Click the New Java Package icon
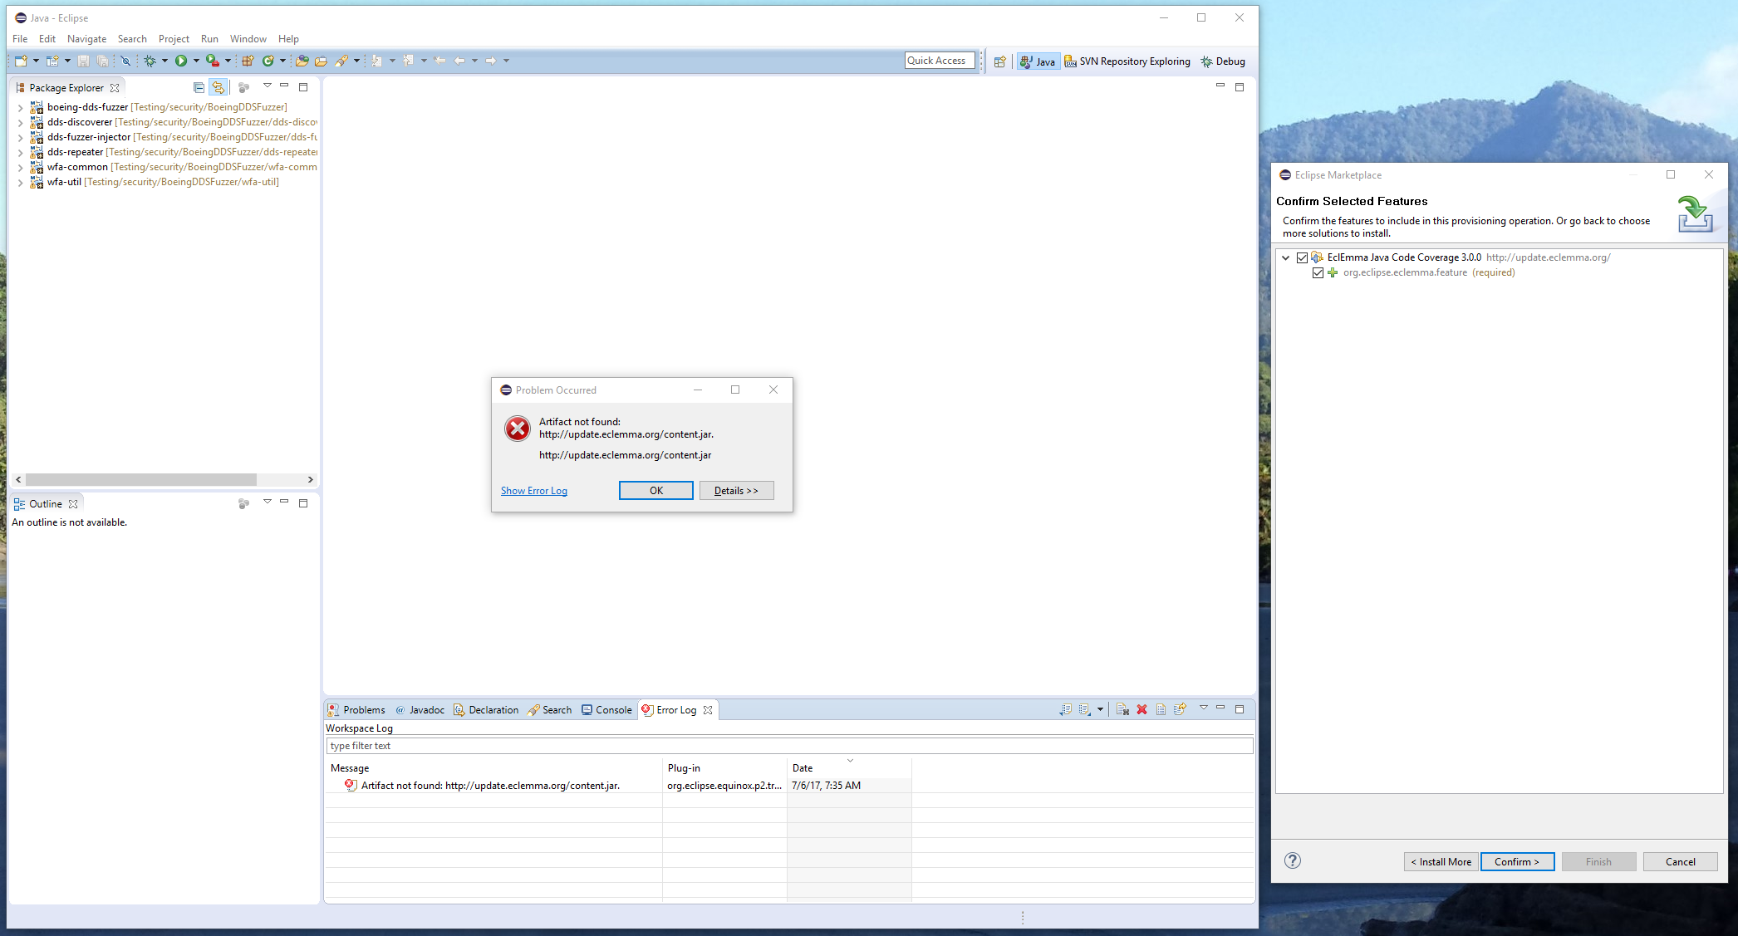 [x=248, y=61]
